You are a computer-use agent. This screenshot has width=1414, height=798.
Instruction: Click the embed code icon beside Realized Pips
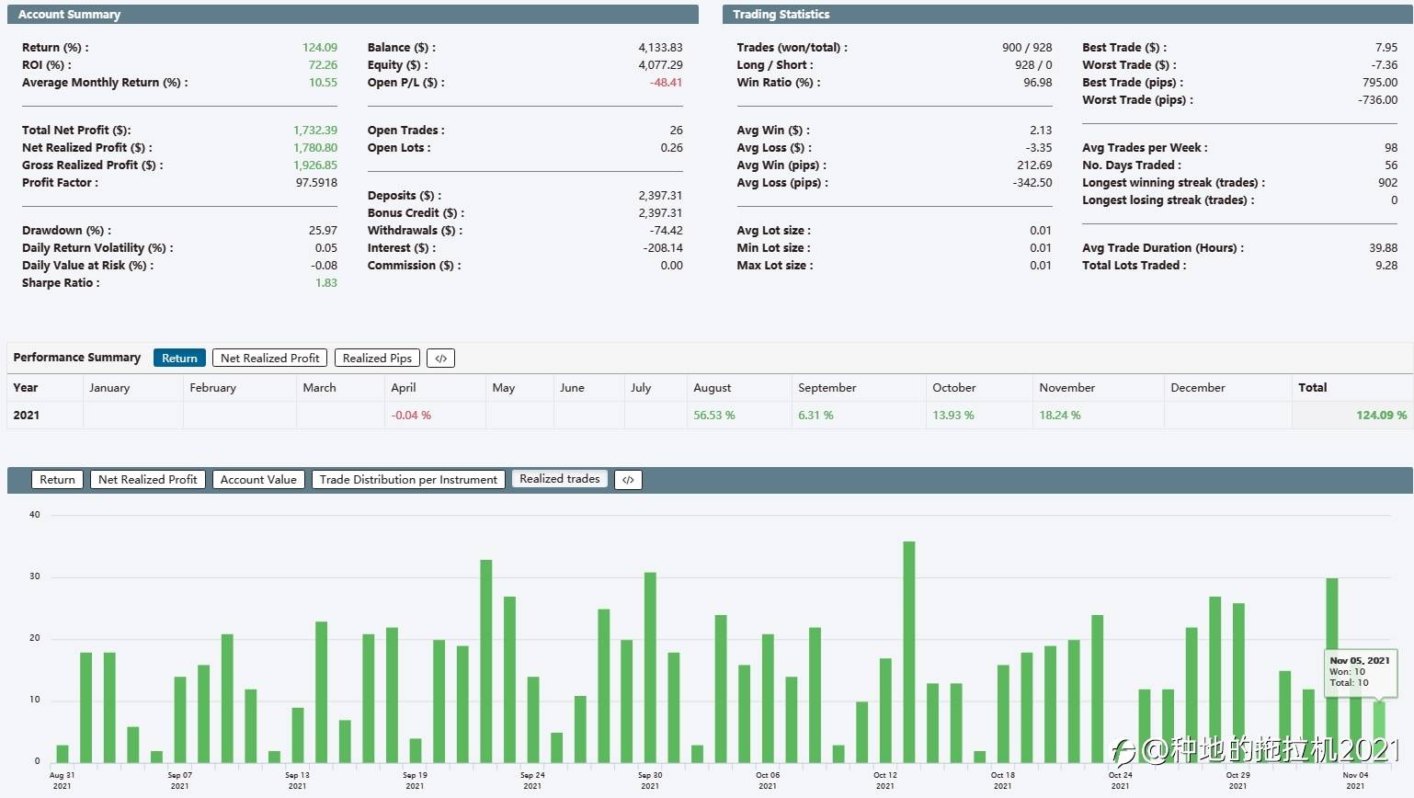point(441,359)
